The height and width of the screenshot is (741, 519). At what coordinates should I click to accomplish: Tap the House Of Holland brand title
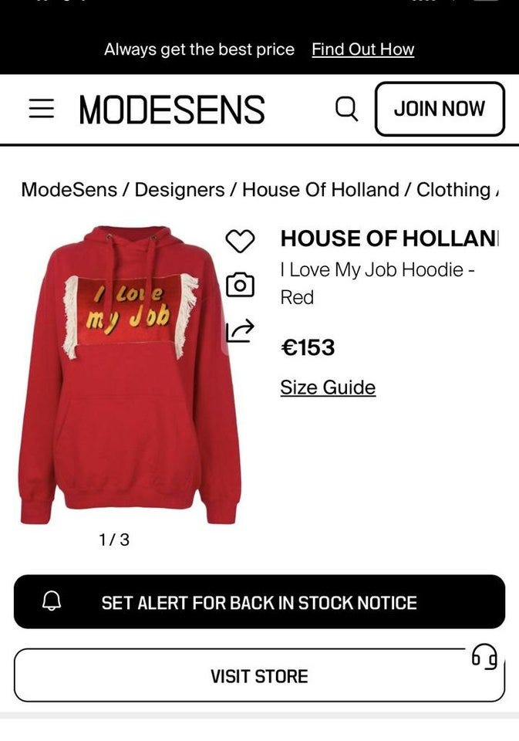point(389,239)
